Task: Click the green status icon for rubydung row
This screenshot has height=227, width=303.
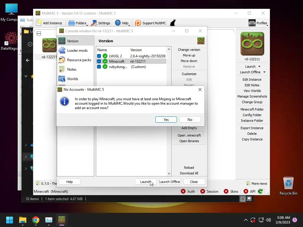Action: pos(105,67)
